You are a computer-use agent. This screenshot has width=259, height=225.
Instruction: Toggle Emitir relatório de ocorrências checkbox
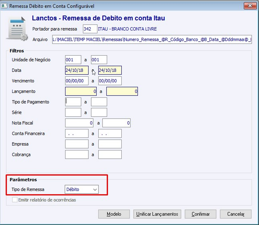coord(15,200)
